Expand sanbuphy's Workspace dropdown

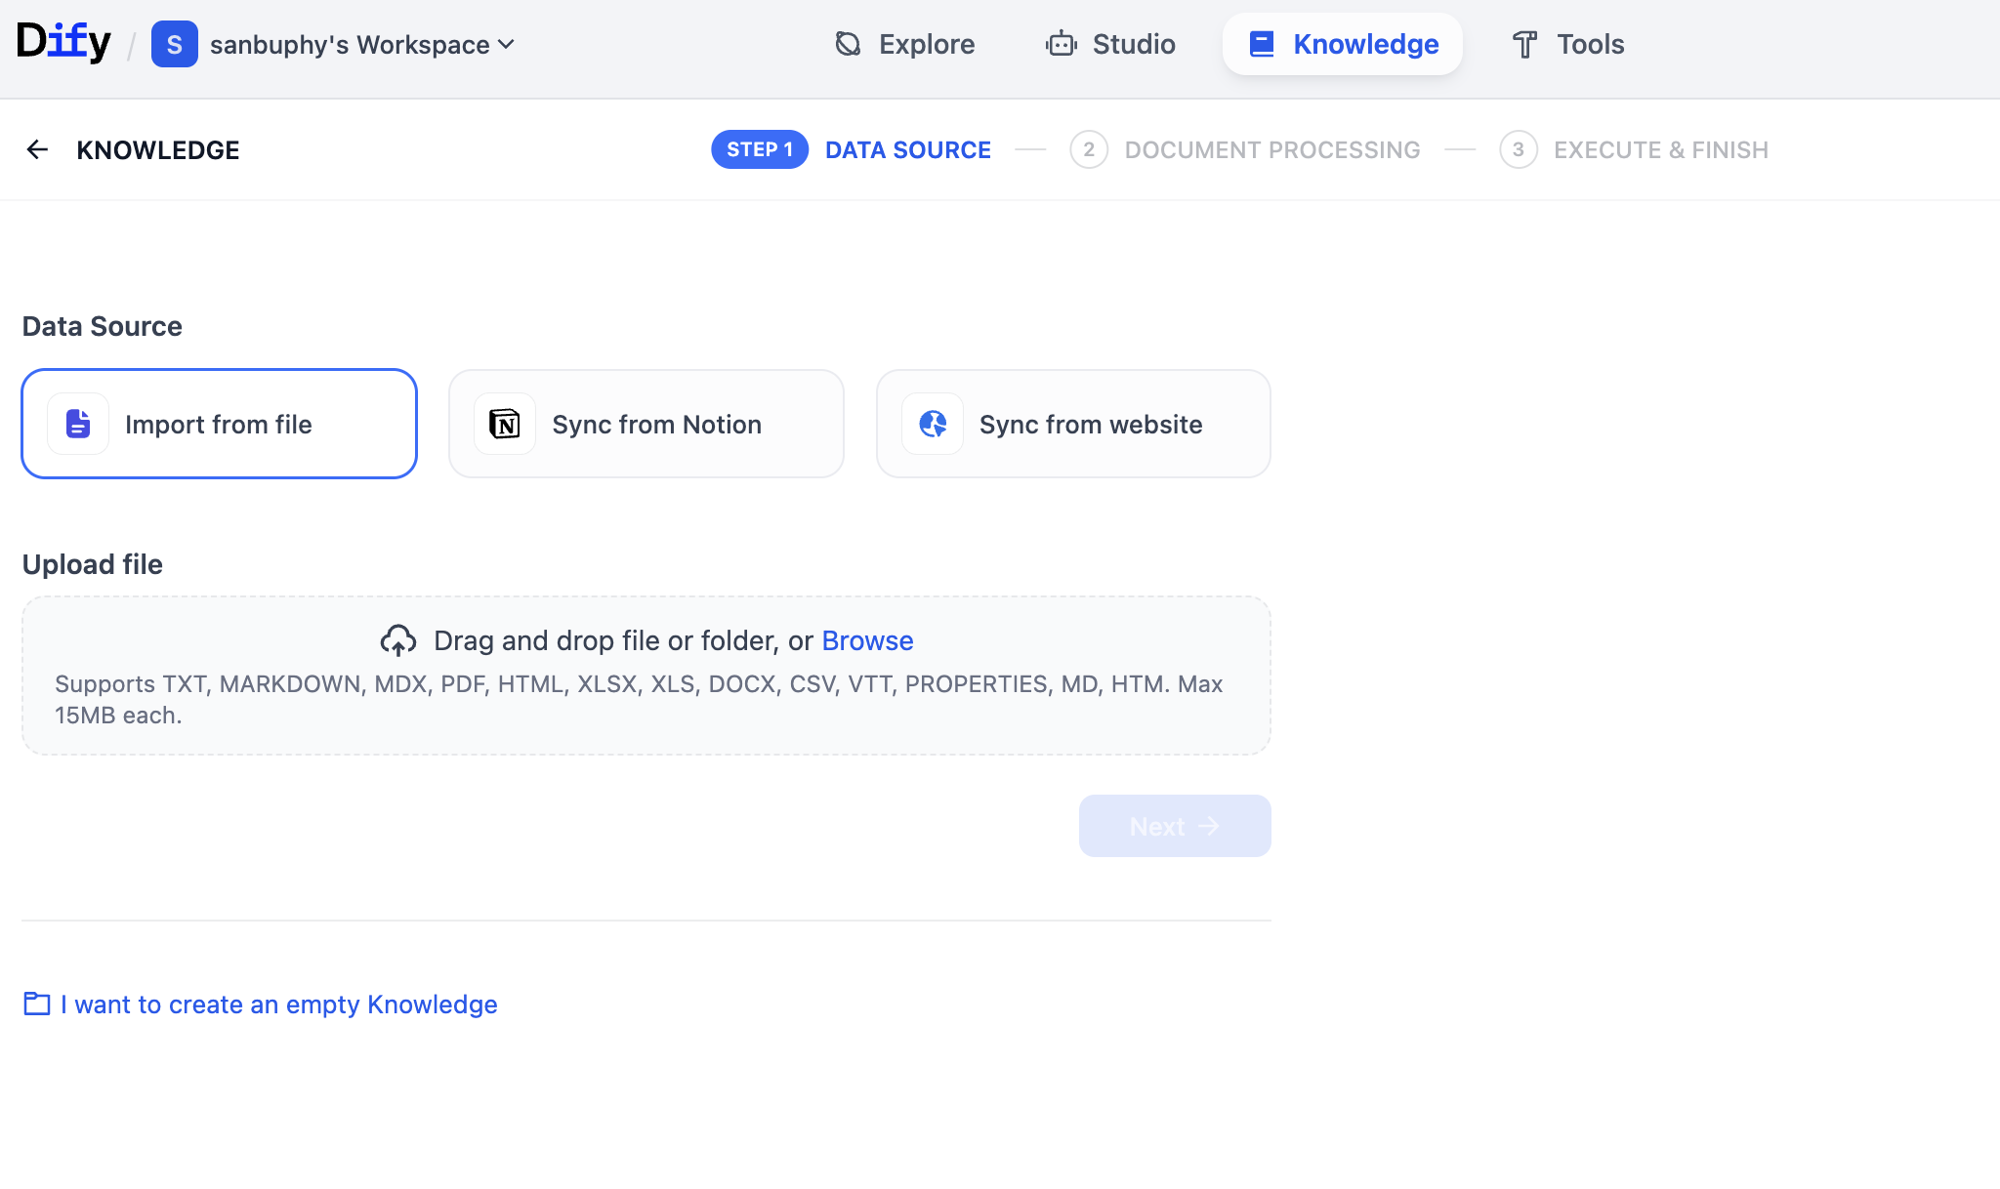pyautogui.click(x=361, y=44)
